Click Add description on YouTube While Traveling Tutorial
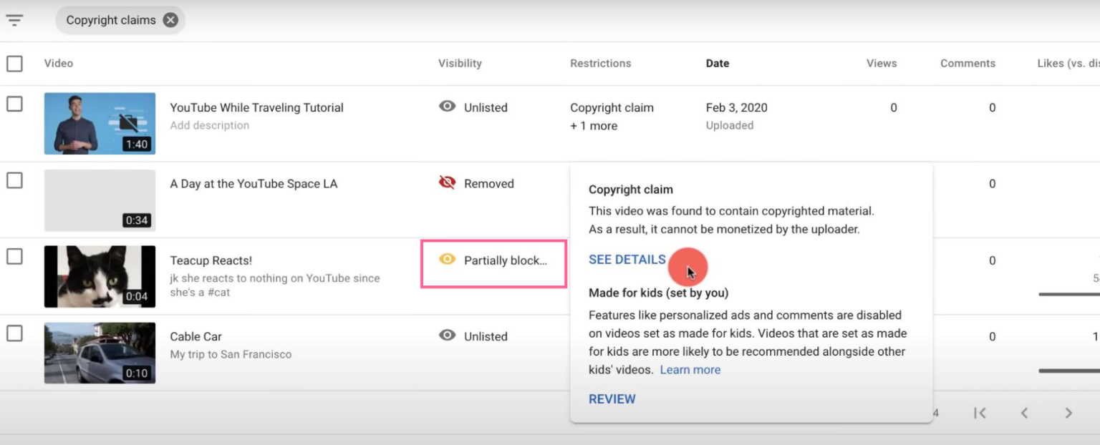 click(x=209, y=124)
